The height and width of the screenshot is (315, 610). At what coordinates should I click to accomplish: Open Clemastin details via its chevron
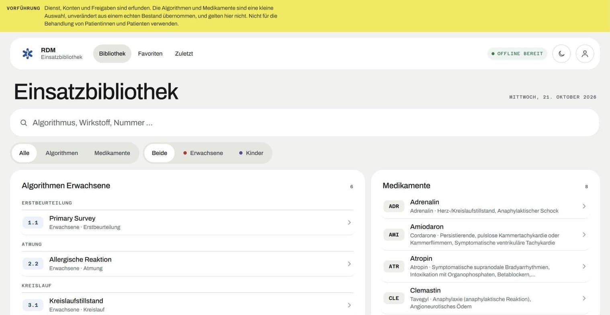[584, 298]
